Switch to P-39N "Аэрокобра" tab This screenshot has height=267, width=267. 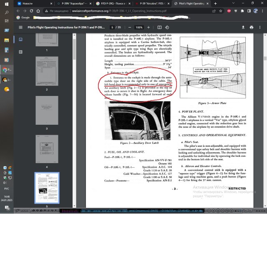[73, 3]
